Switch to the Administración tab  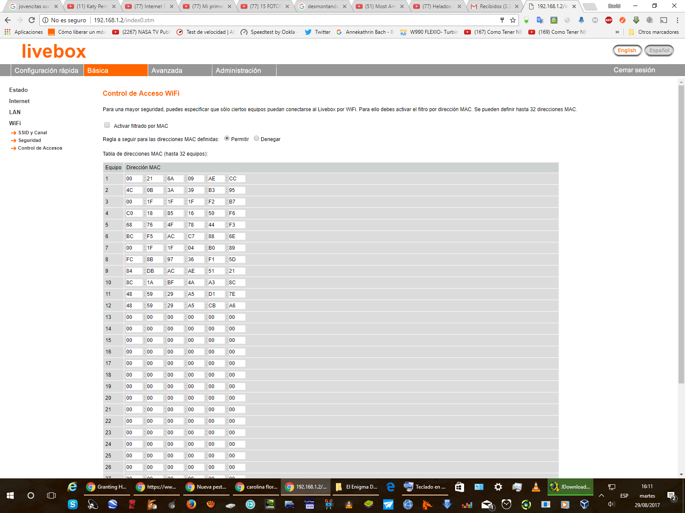(x=238, y=71)
